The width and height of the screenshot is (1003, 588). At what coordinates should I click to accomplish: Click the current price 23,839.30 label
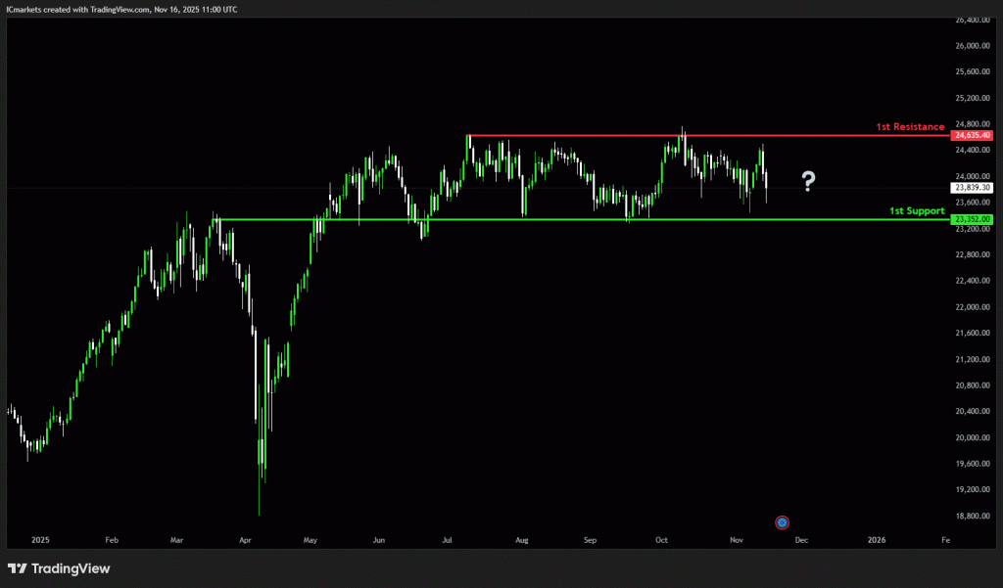click(x=972, y=187)
